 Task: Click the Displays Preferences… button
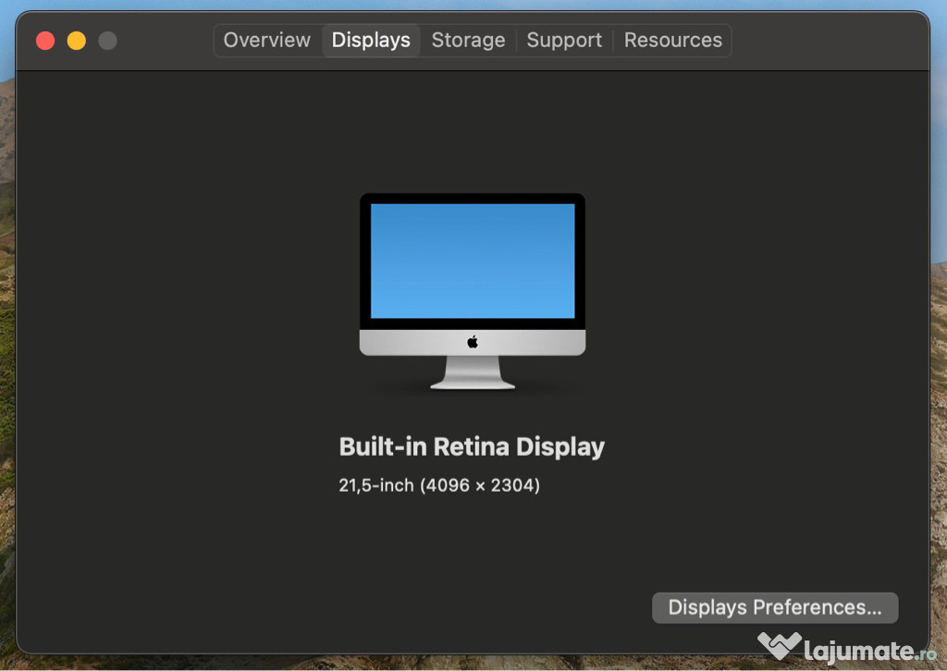(775, 608)
